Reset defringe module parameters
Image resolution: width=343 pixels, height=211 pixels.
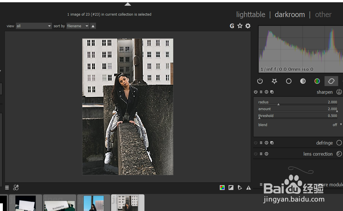(x=266, y=143)
